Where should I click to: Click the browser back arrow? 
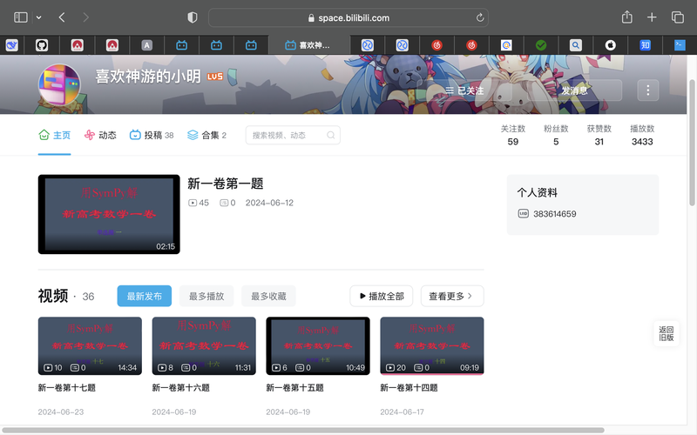62,17
